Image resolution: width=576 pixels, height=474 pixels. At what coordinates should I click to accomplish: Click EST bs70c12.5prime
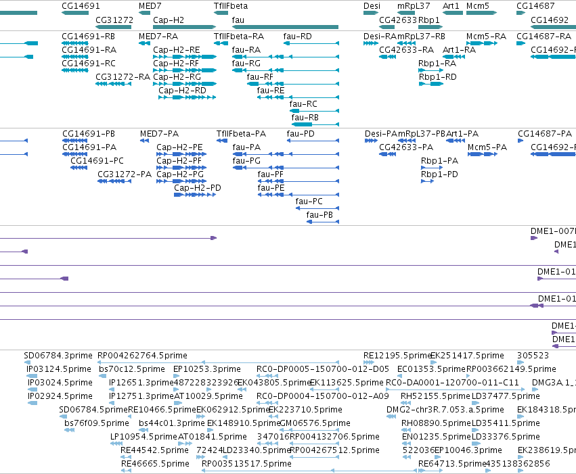point(131,369)
